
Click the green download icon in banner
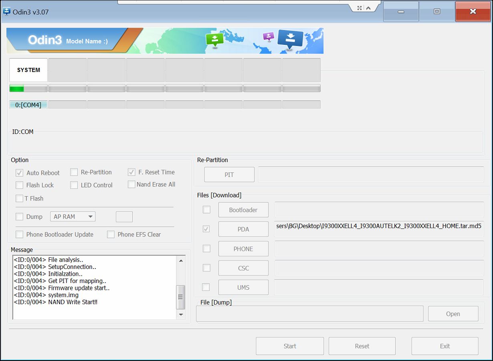tap(214, 40)
